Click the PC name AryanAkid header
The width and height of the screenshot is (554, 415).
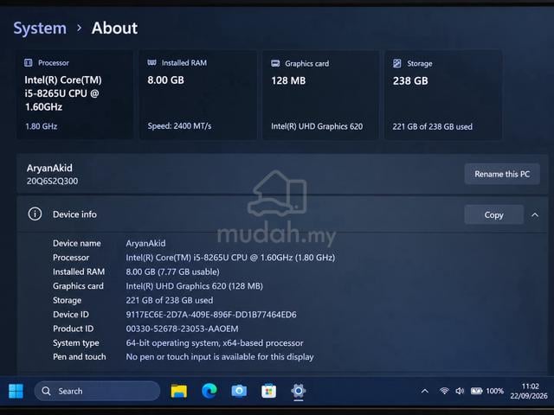(49, 168)
